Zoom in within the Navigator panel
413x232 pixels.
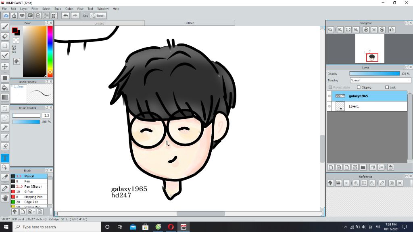(340, 30)
